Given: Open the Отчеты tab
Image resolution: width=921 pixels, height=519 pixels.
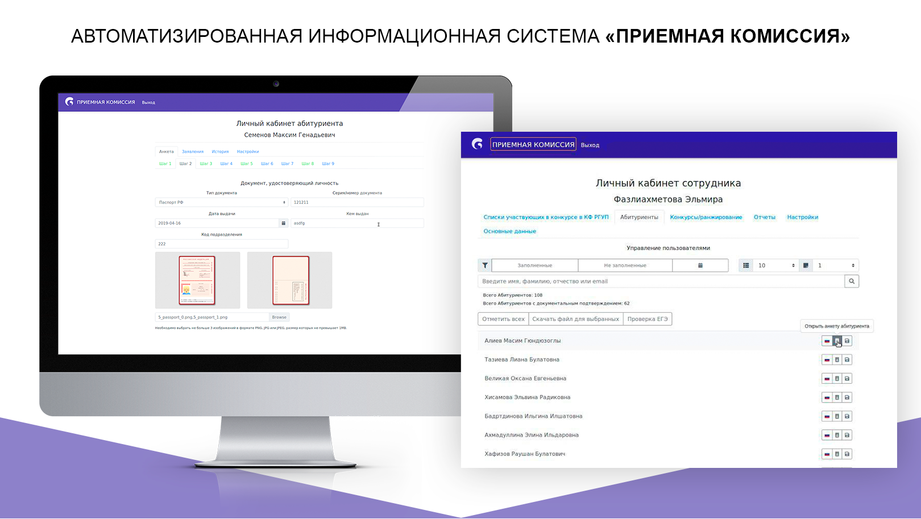Looking at the screenshot, I should (x=765, y=217).
